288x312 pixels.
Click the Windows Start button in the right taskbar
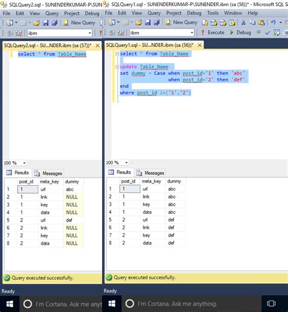click(x=112, y=304)
